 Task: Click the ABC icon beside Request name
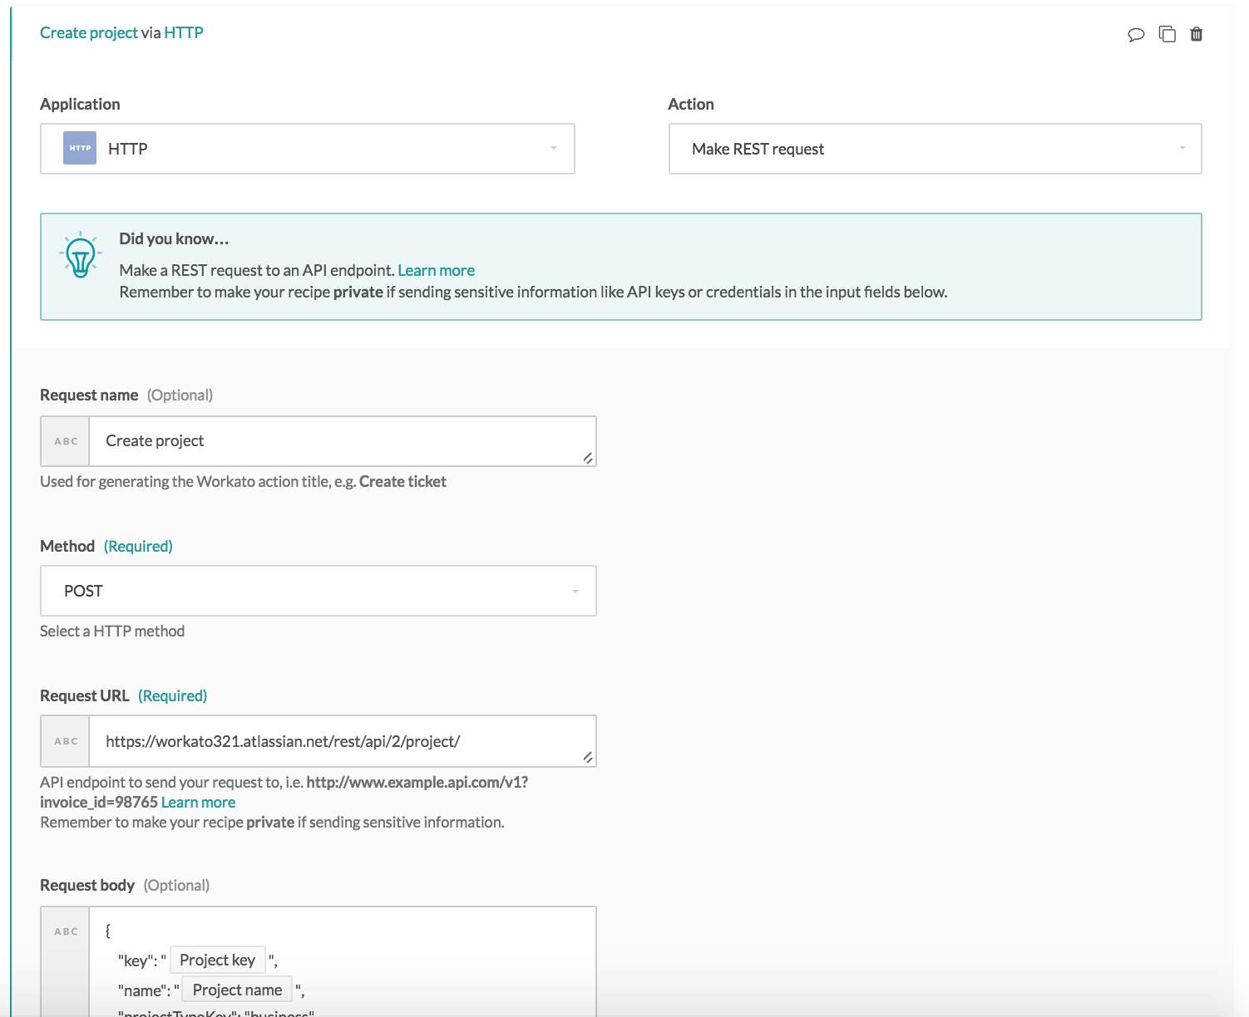click(x=64, y=440)
